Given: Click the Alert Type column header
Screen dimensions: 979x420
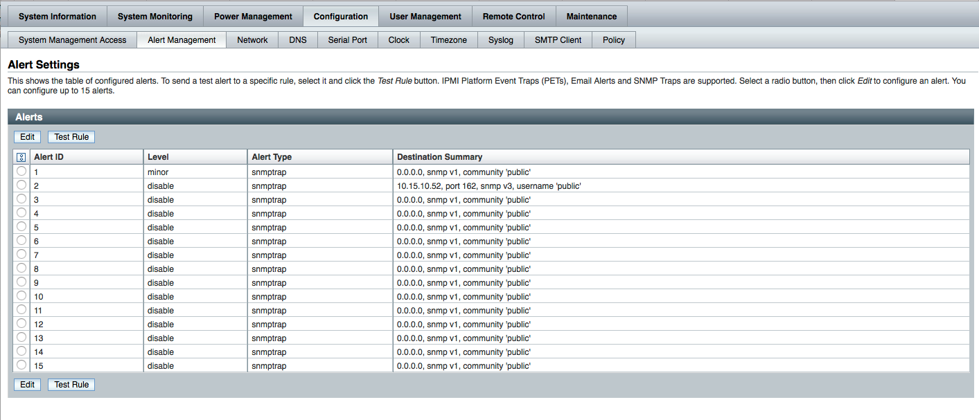Looking at the screenshot, I should (x=272, y=157).
